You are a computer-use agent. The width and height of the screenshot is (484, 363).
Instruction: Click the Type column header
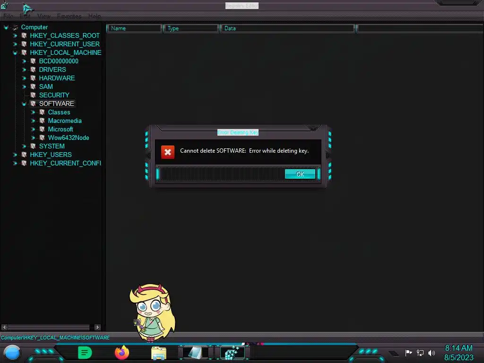(x=191, y=28)
